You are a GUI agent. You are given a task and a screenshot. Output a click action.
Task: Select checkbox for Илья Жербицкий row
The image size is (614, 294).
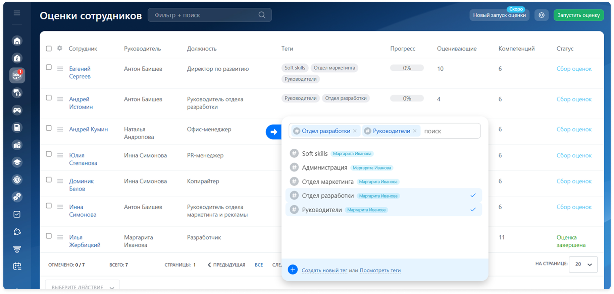(49, 236)
